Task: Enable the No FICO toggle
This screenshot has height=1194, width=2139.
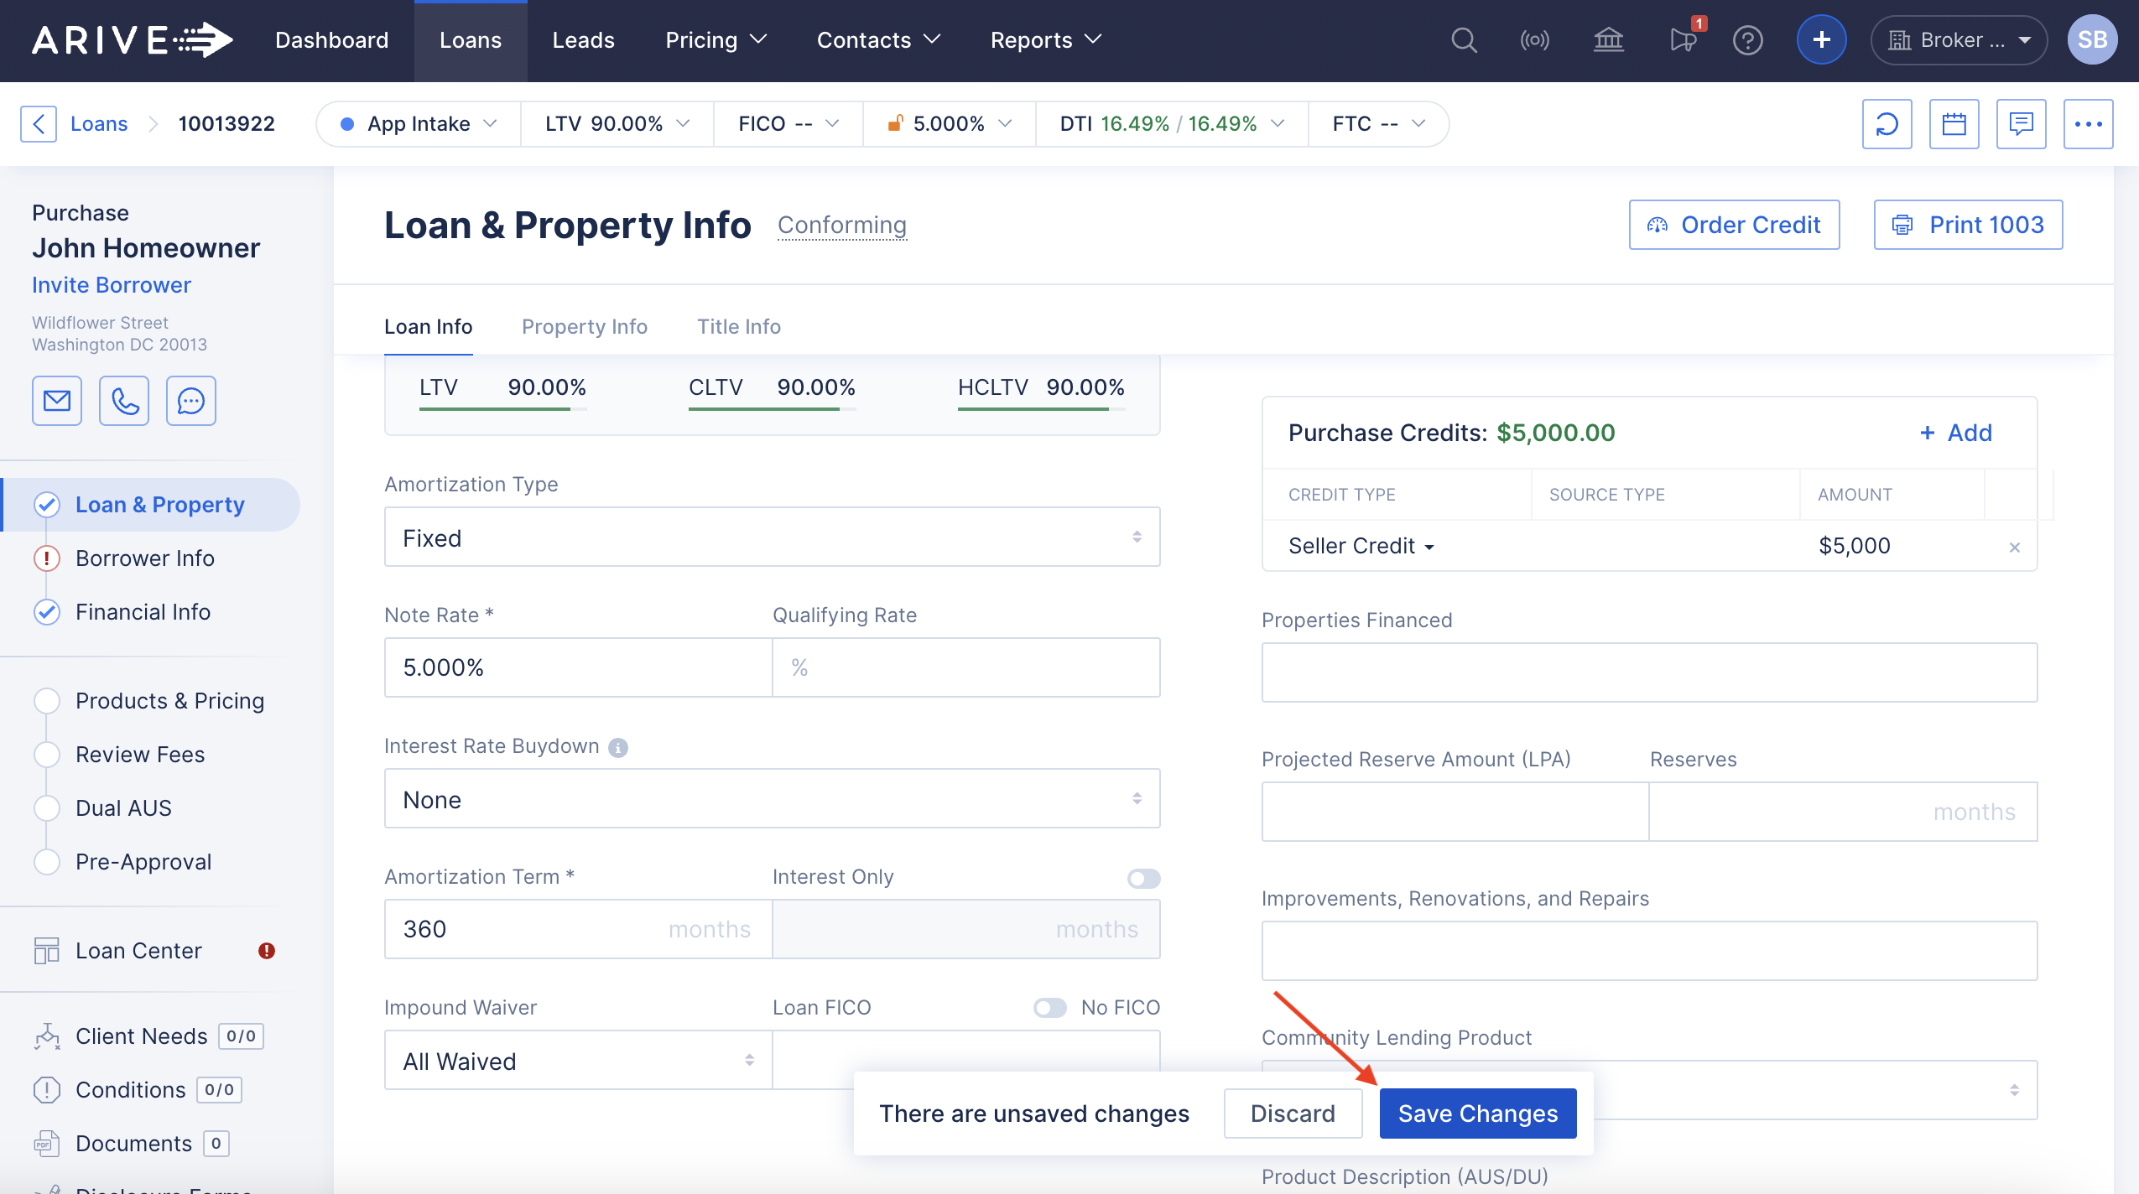Action: tap(1049, 1007)
